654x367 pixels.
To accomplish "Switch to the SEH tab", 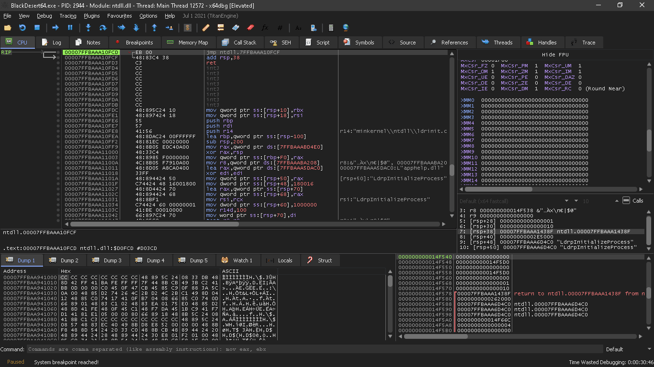I will [x=281, y=43].
